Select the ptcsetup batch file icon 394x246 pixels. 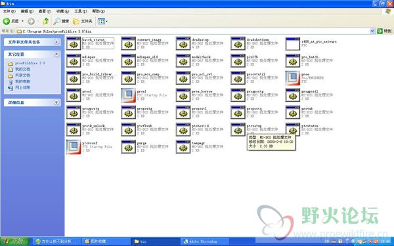pos(238,129)
